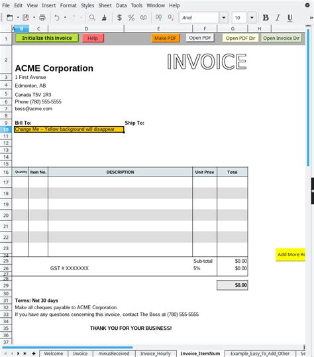Image resolution: width=314 pixels, height=357 pixels.
Task: Click the yellow Add More Rows button
Action: point(290,255)
